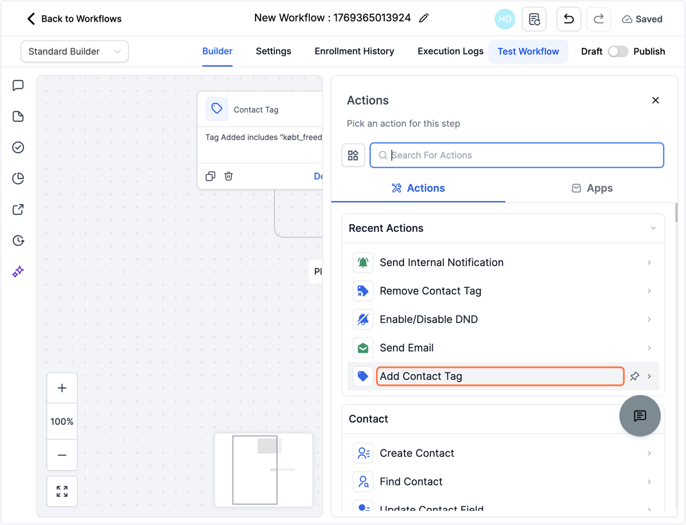Open the floating chat support button
Screen dimensions: 686x525
click(x=640, y=416)
